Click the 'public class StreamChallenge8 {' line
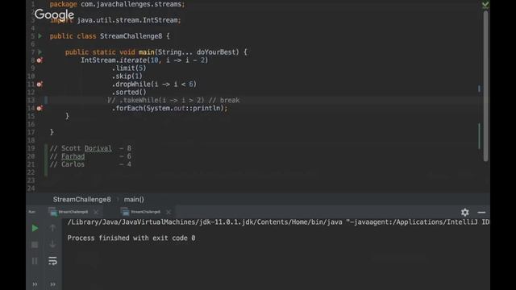 tap(110, 36)
